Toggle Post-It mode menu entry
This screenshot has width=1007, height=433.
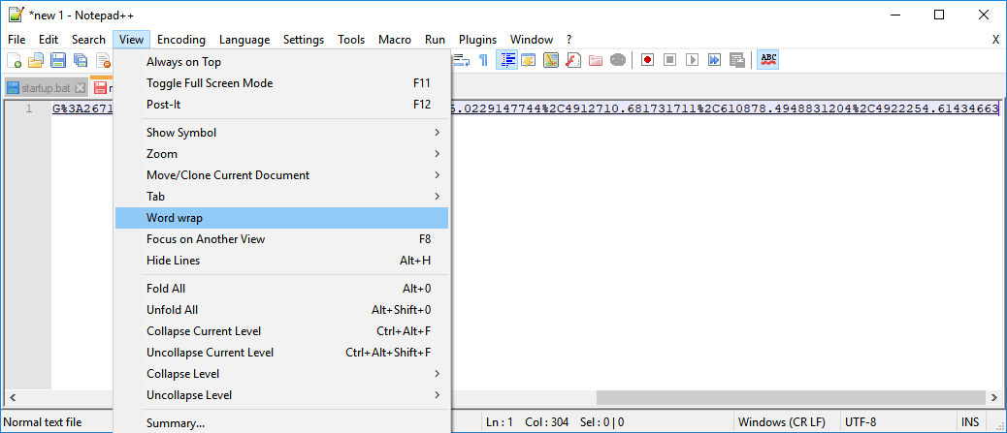point(282,105)
